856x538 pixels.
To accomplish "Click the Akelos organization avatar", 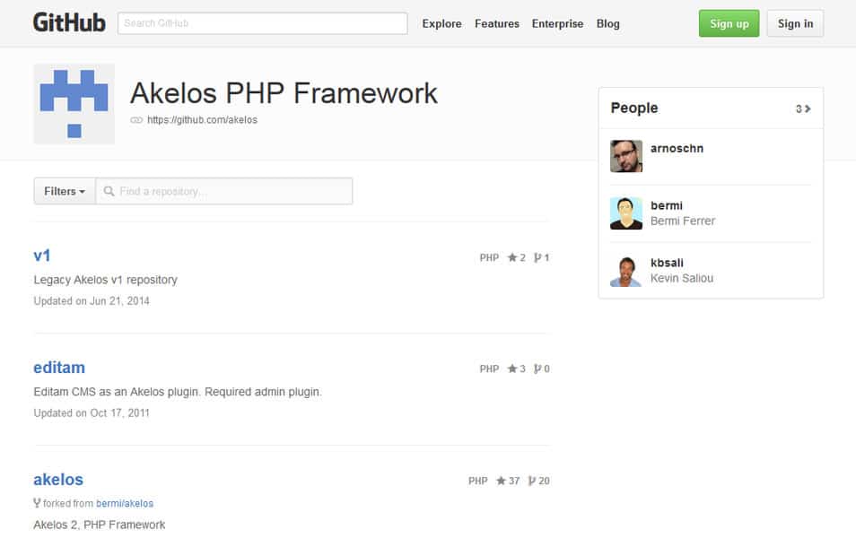I will (x=74, y=104).
